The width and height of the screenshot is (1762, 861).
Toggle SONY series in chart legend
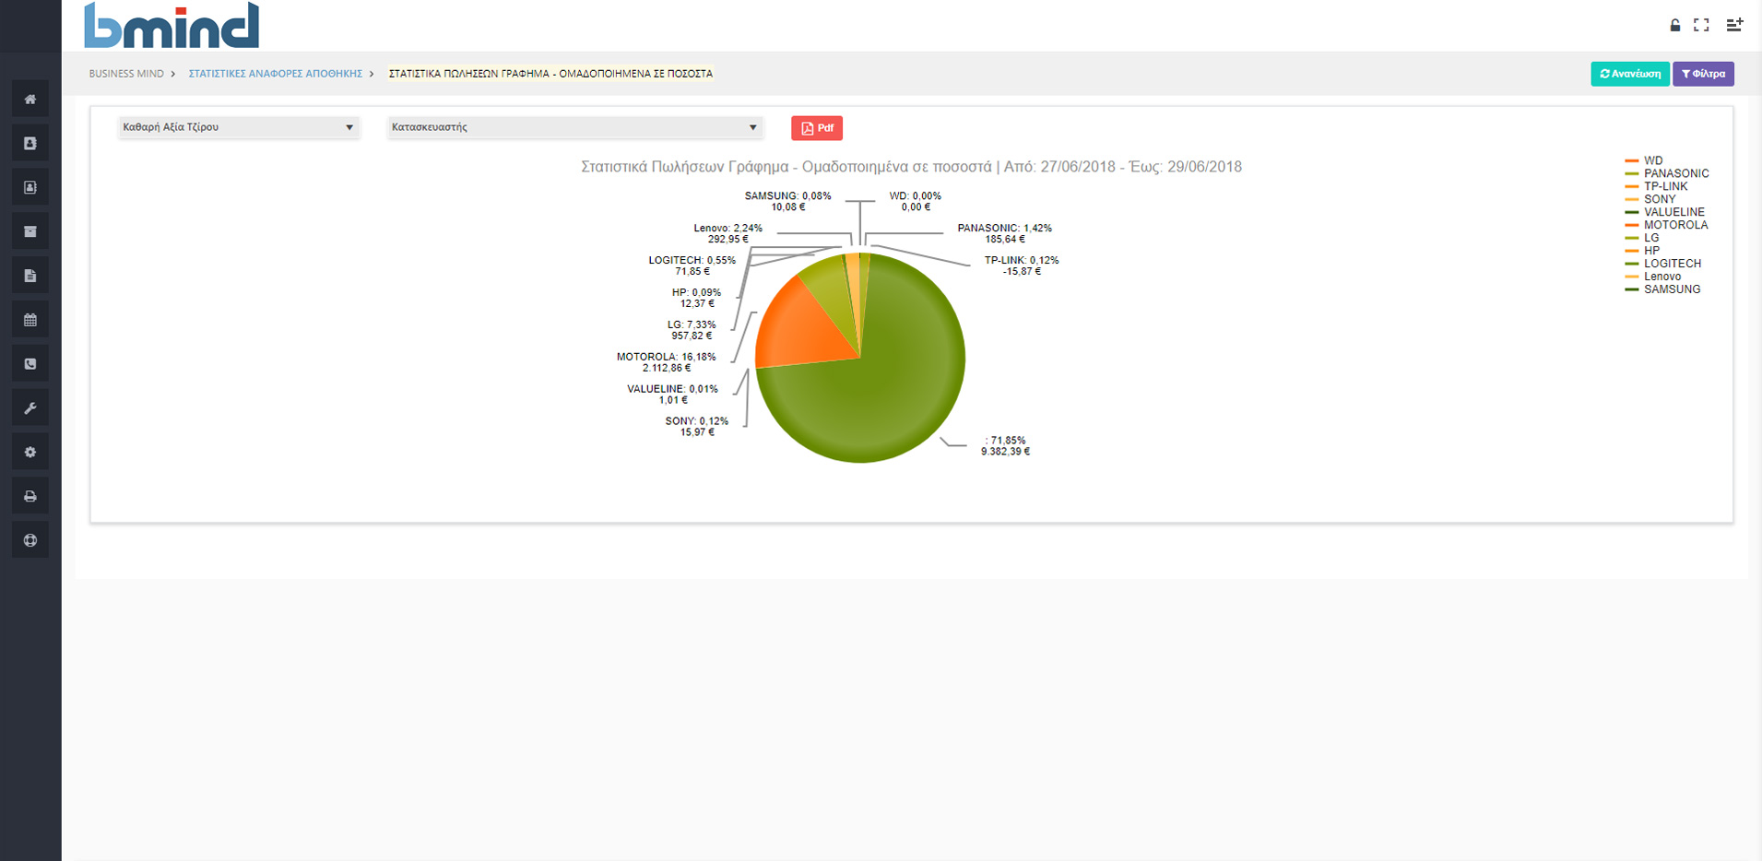1650,199
